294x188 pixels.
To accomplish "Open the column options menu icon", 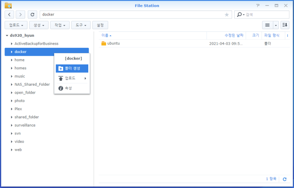I will 287,35.
